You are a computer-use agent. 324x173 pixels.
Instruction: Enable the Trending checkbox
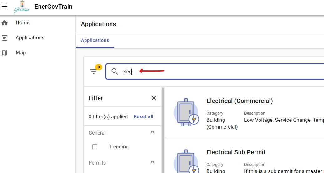pos(95,147)
